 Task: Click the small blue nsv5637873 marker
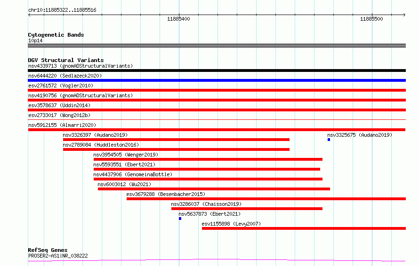pyautogui.click(x=180, y=219)
